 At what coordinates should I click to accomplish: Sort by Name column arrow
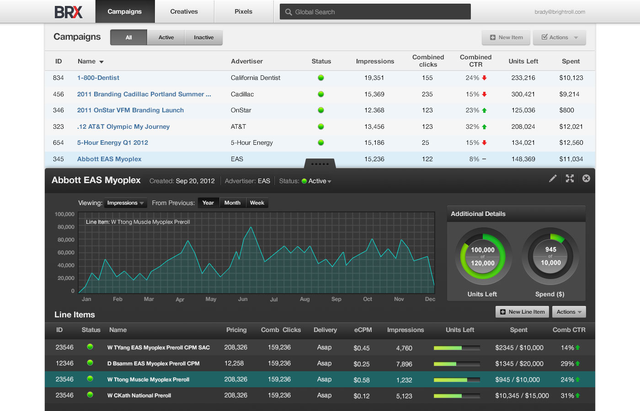pos(101,62)
